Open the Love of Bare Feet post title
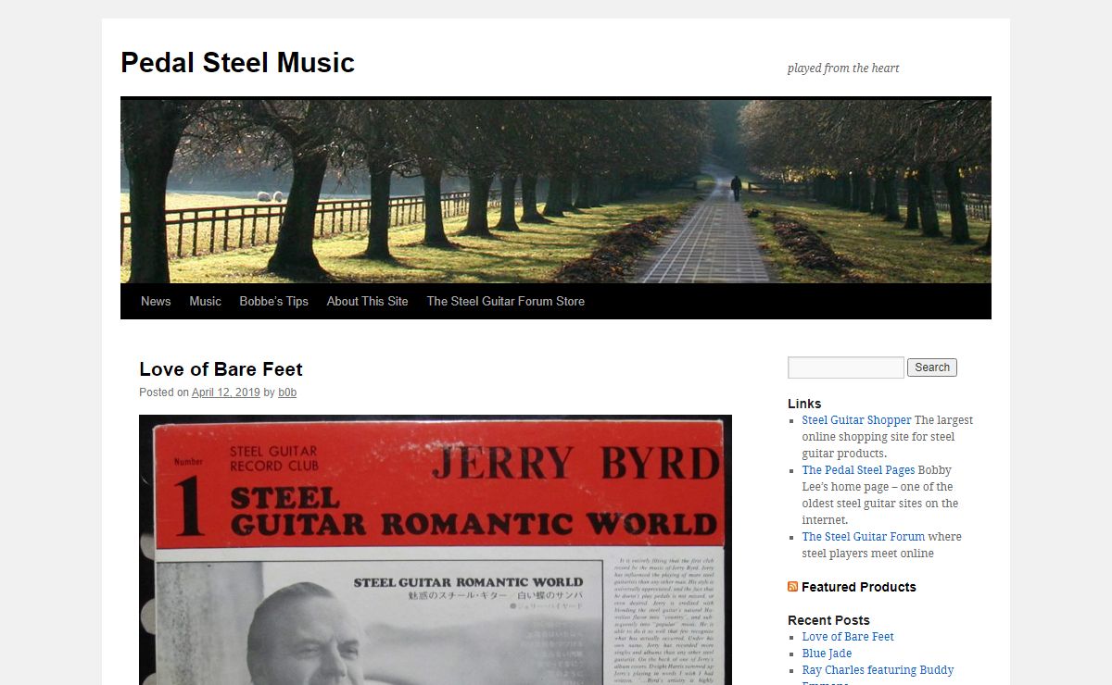The image size is (1112, 685). point(221,369)
